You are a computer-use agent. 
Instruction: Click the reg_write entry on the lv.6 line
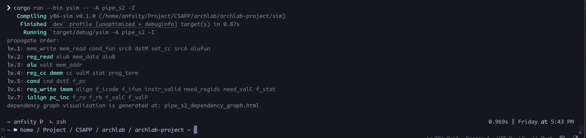(41, 89)
